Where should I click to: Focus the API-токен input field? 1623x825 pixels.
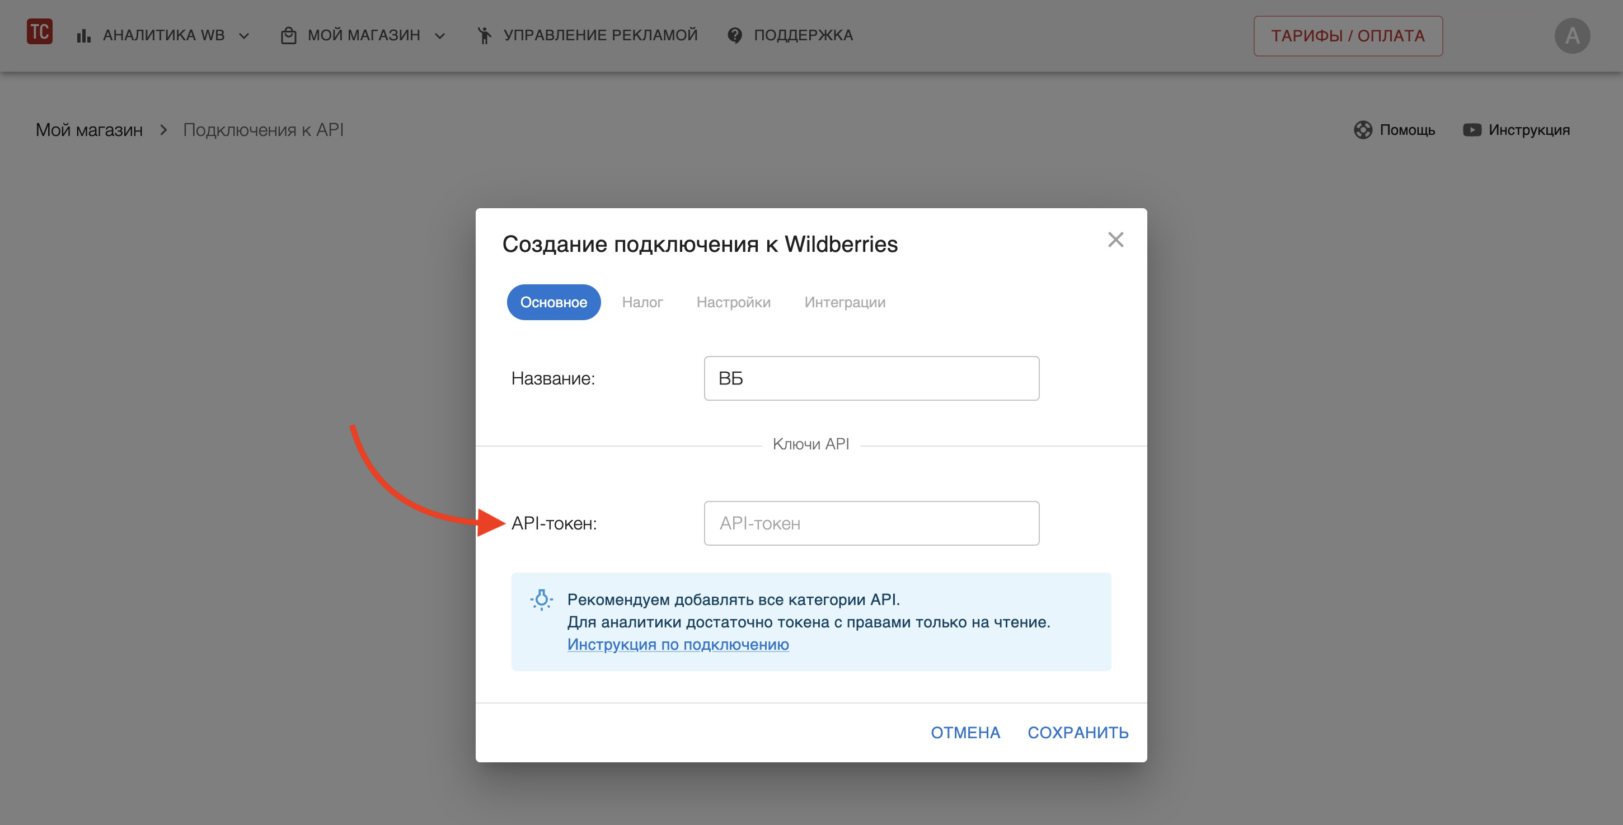[871, 523]
